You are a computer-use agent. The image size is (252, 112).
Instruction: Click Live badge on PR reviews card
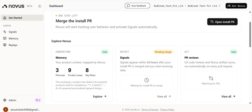(234, 52)
